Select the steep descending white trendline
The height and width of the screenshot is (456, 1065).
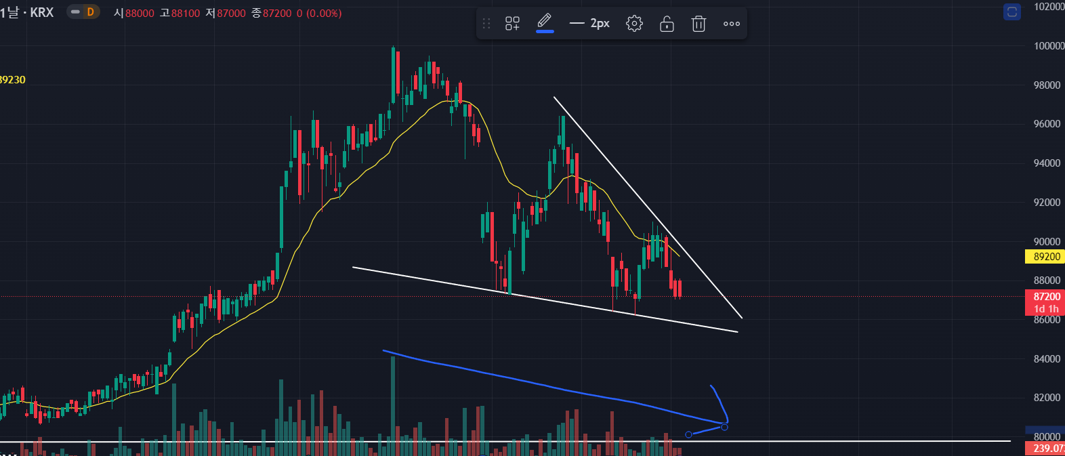pyautogui.click(x=648, y=207)
